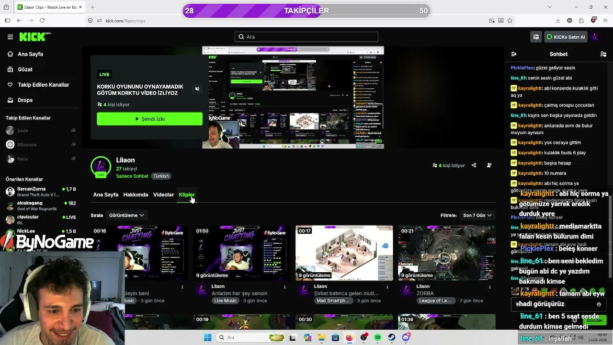Open browser downloads panel

(x=558, y=21)
